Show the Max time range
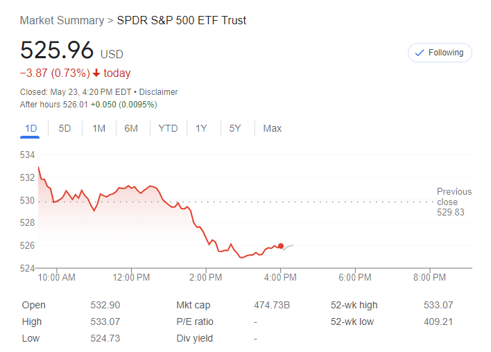The image size is (491, 352). pyautogui.click(x=273, y=128)
